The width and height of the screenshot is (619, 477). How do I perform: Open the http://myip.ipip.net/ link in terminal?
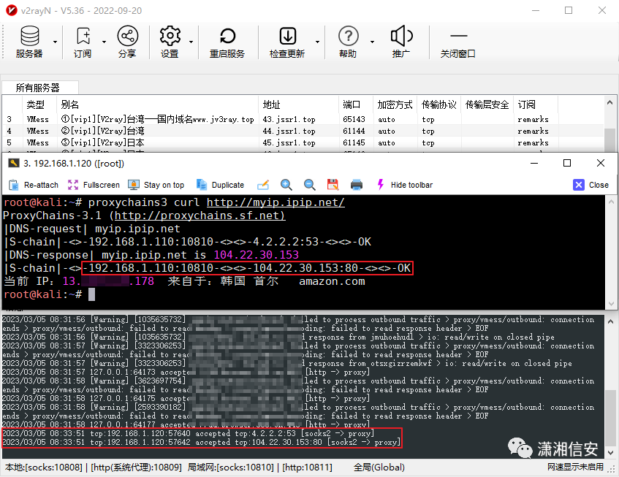(x=276, y=202)
